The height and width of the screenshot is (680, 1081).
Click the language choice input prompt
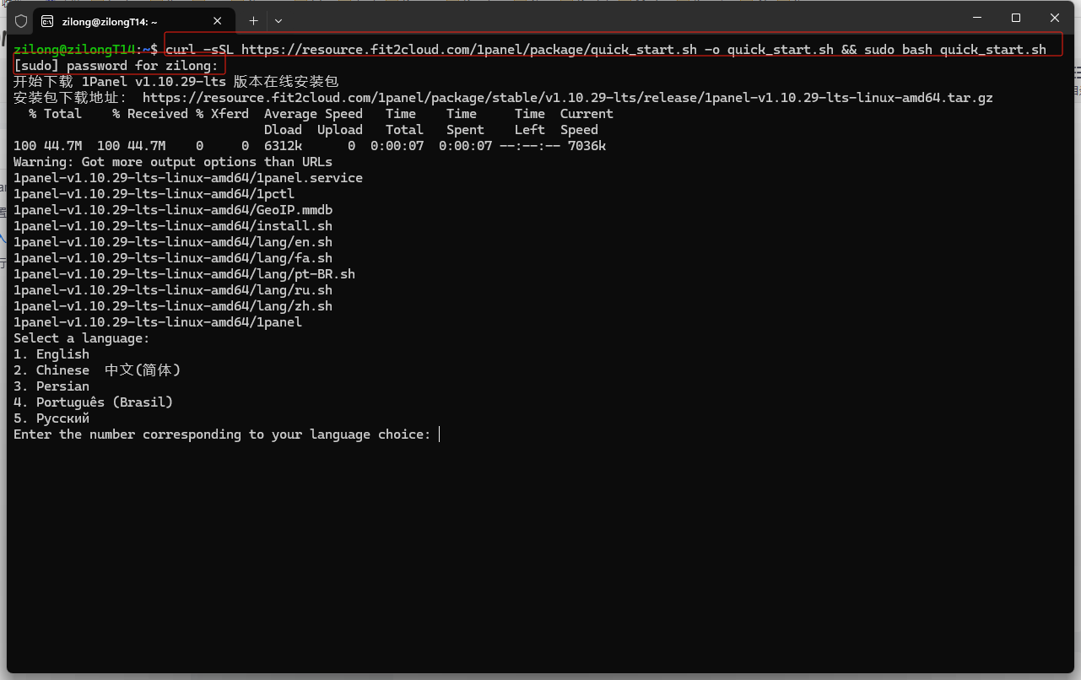226,434
